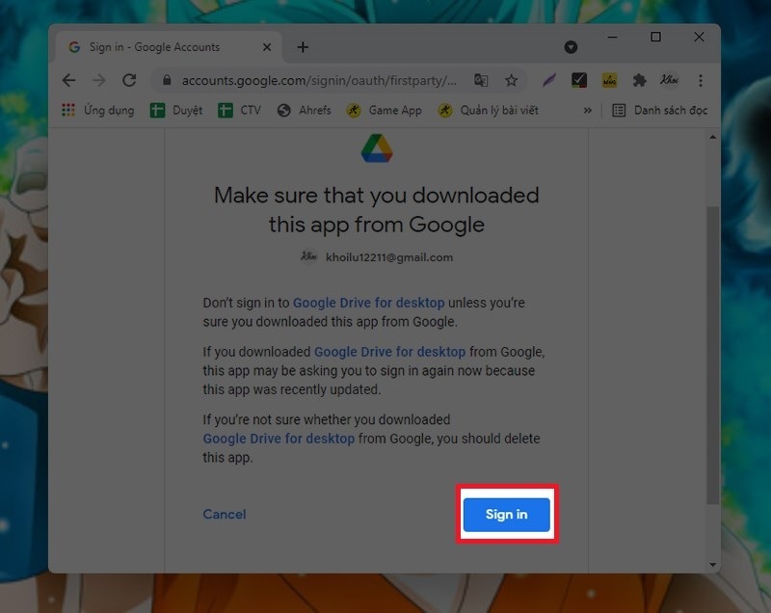The height and width of the screenshot is (613, 771).
Task: Expand more bookmarks with double chevron
Action: point(588,110)
